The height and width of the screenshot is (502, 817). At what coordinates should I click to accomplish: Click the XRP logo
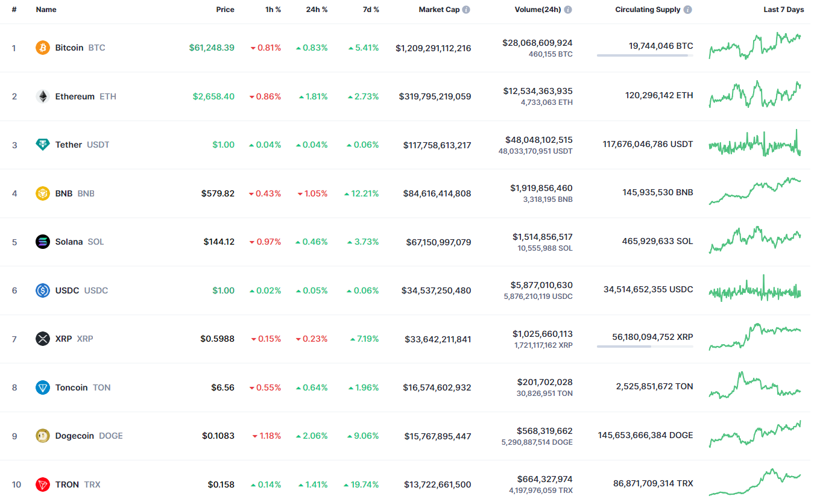click(x=42, y=339)
